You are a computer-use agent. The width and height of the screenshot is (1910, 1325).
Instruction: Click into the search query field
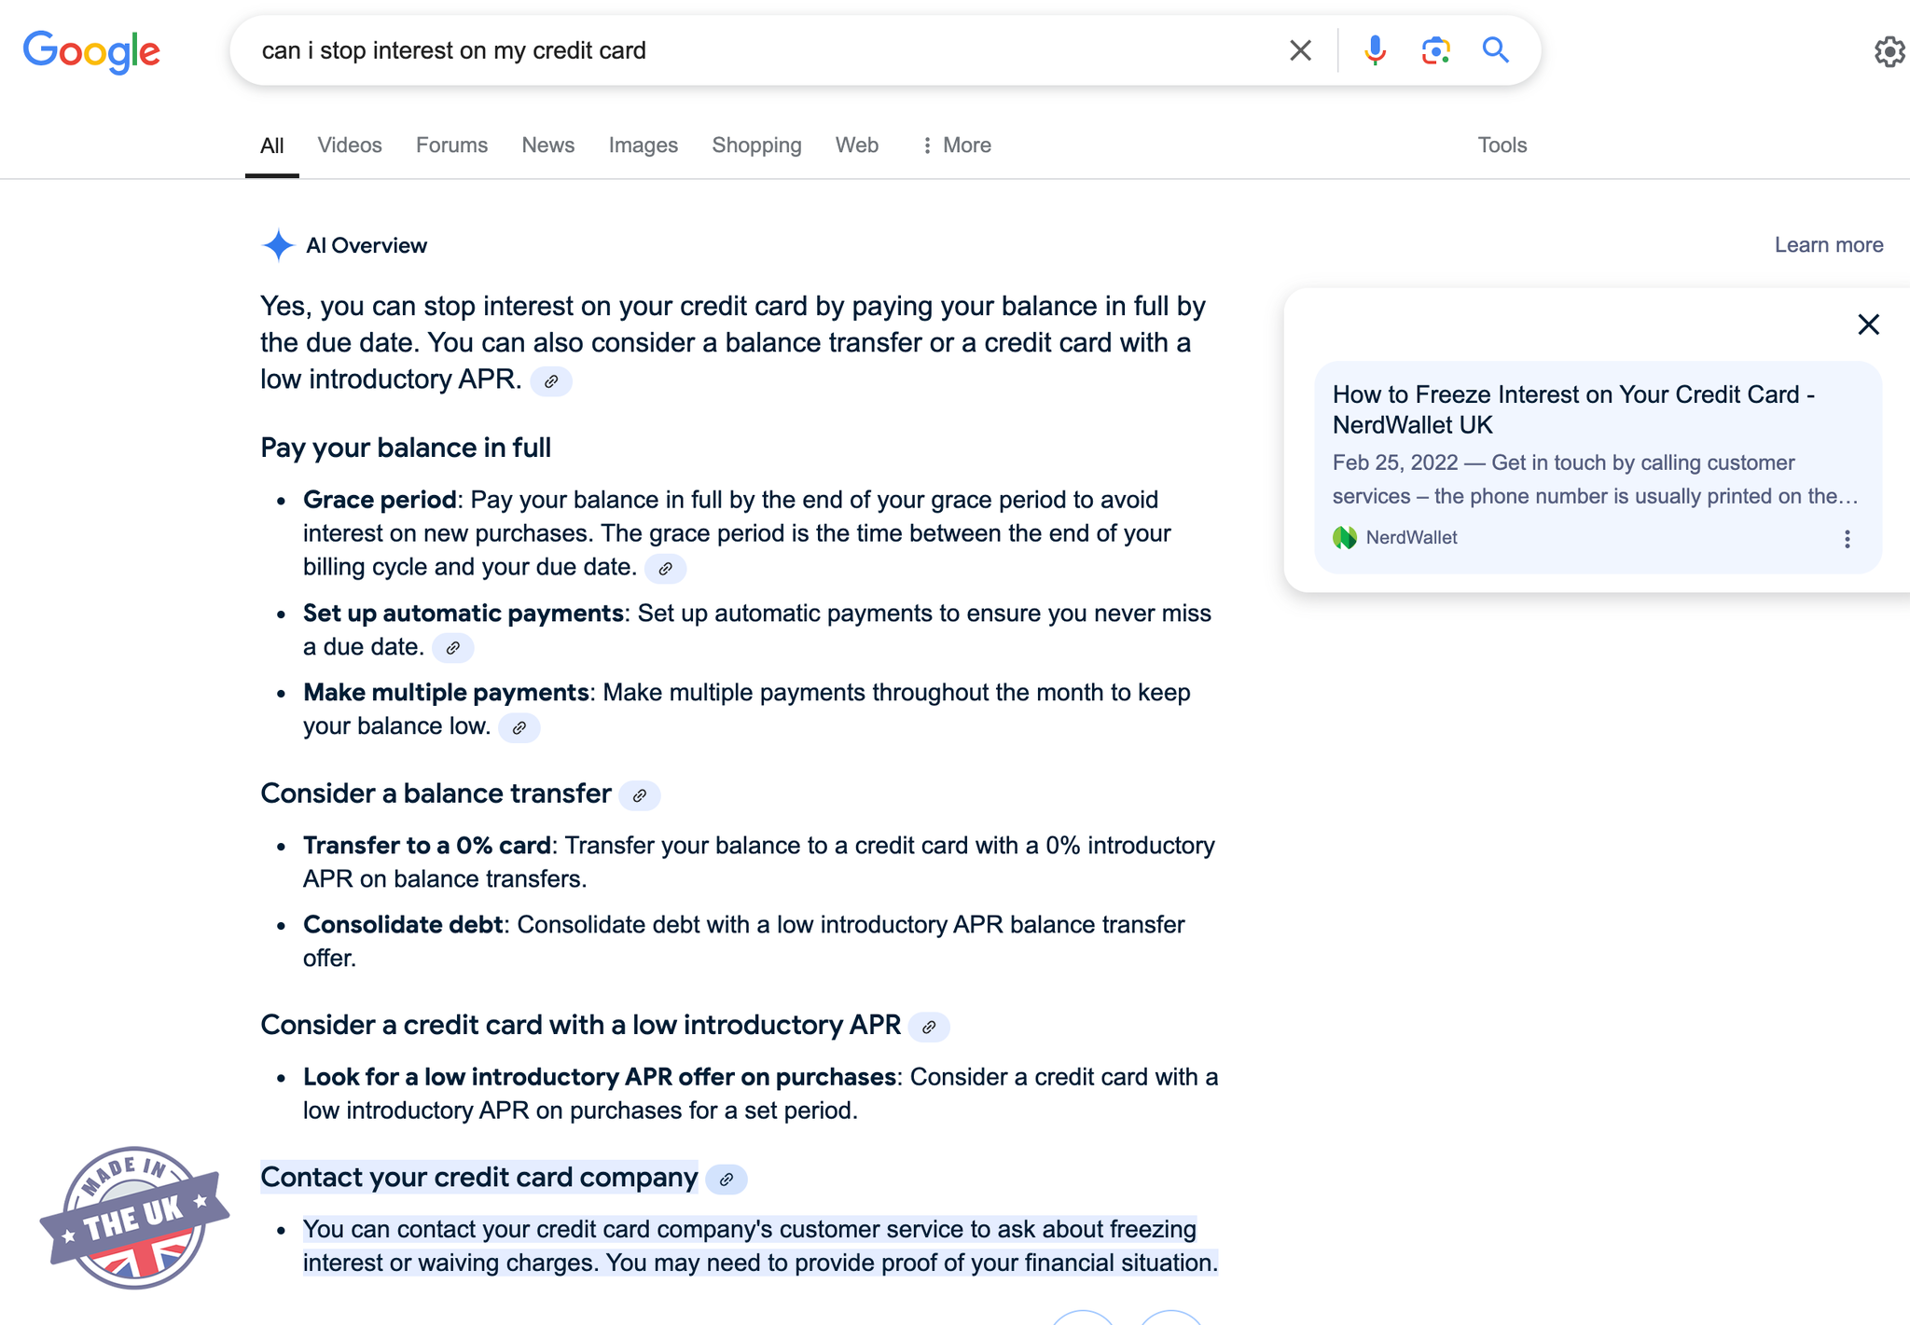click(x=746, y=50)
